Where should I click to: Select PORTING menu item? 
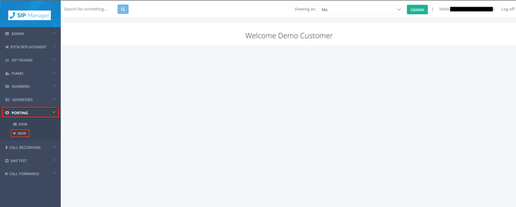point(30,113)
